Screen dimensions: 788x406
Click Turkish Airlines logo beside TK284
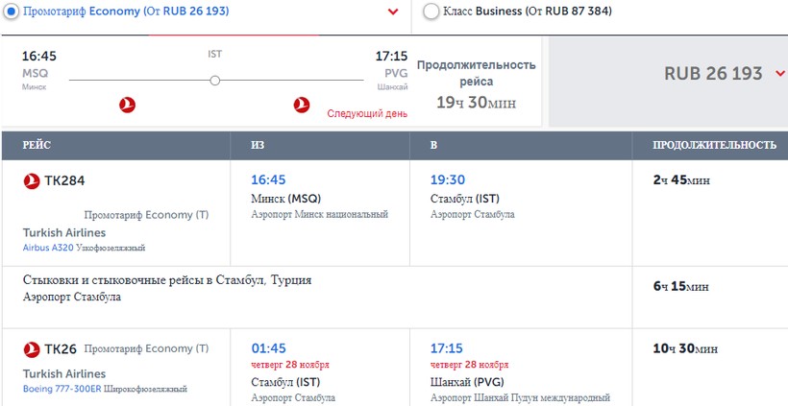[x=31, y=180]
